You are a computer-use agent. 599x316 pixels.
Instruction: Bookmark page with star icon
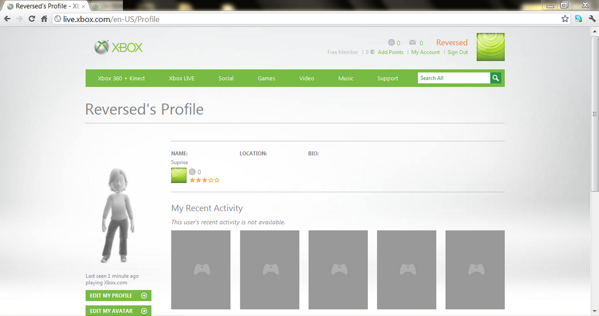[565, 19]
